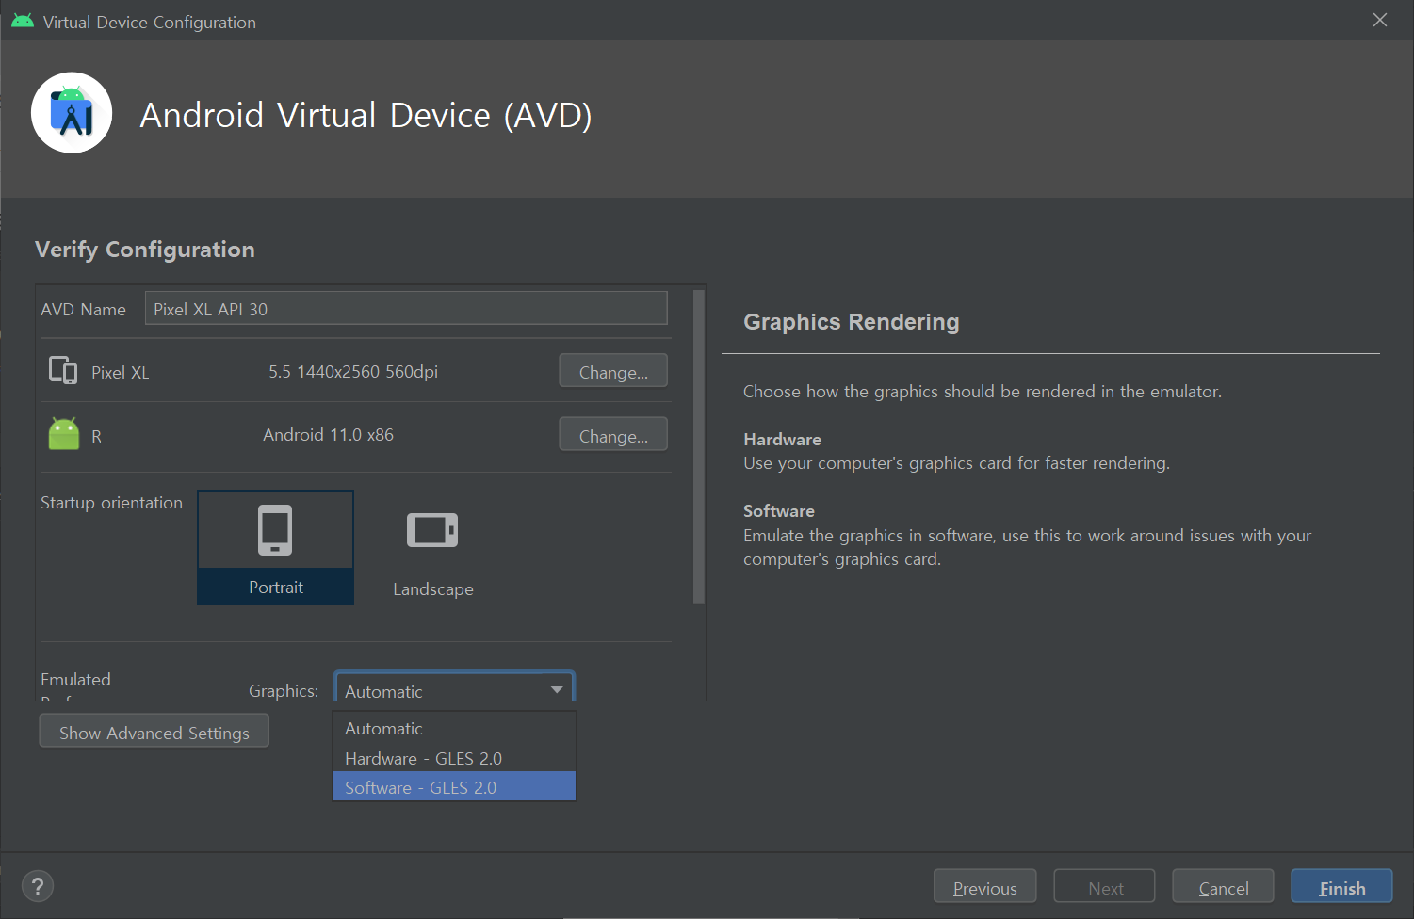The height and width of the screenshot is (919, 1414).
Task: Choose Hardware - GLES 2.0 option
Action: click(x=454, y=758)
